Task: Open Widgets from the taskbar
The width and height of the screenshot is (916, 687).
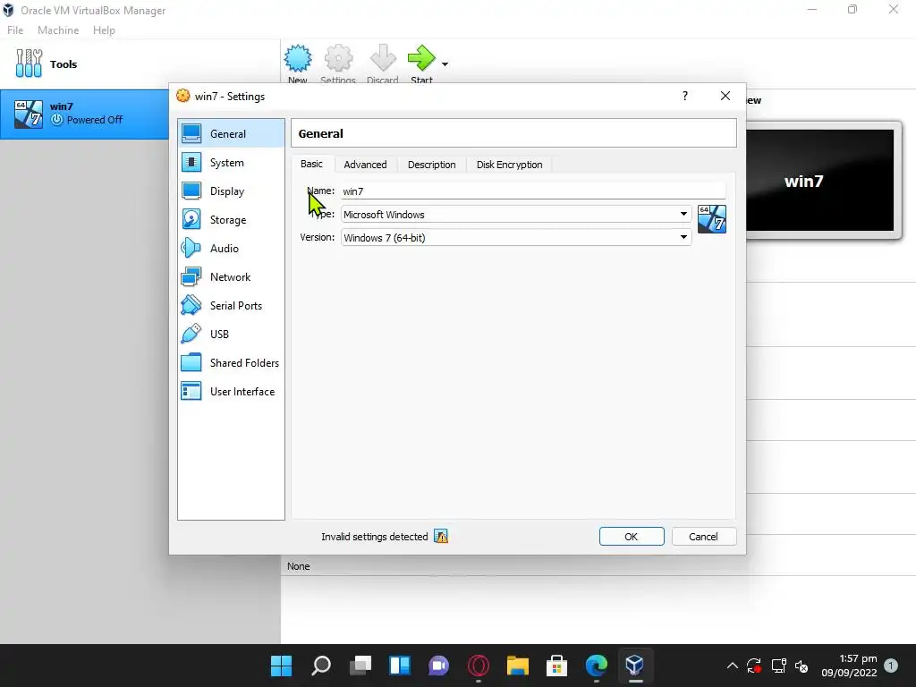Action: [x=400, y=665]
